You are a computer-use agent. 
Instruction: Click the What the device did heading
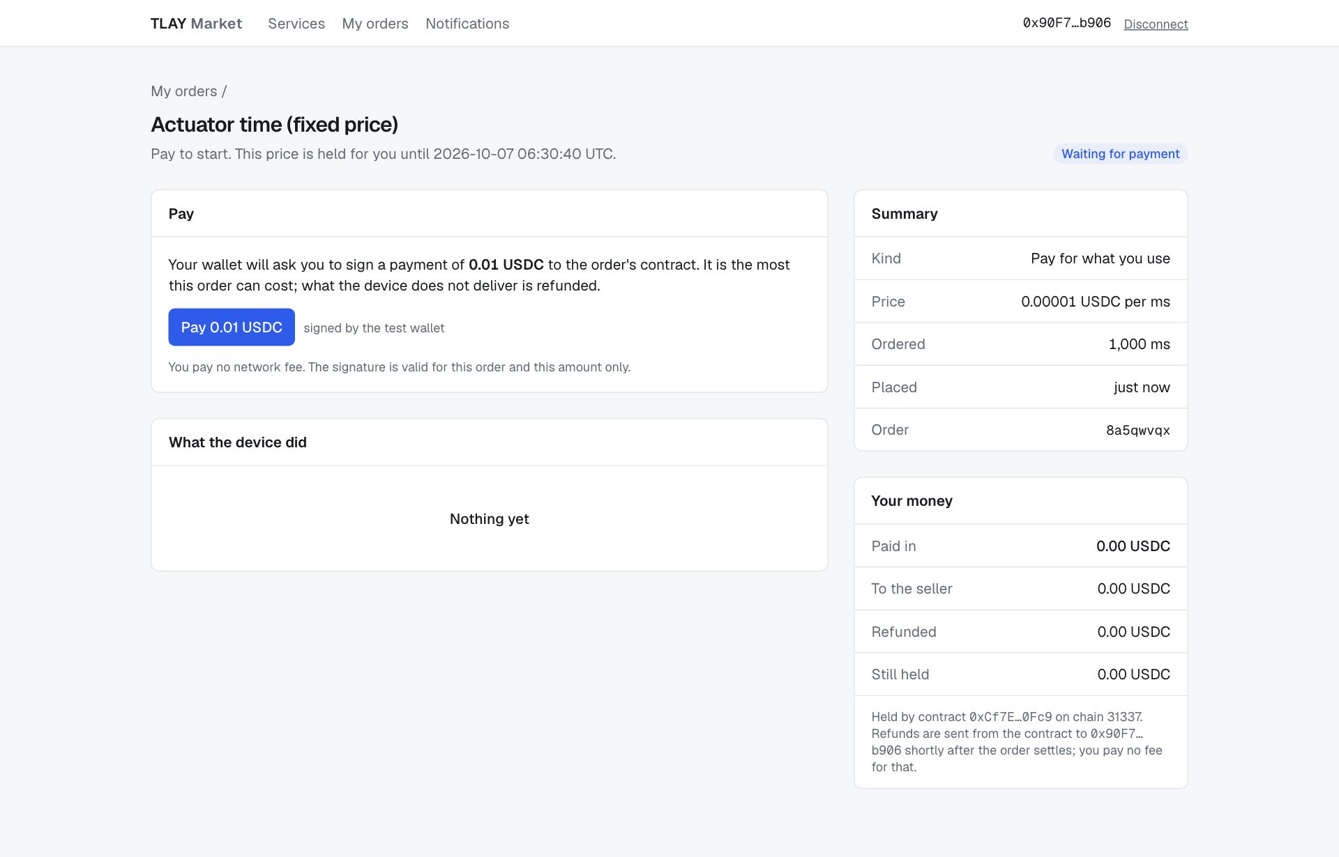point(238,442)
